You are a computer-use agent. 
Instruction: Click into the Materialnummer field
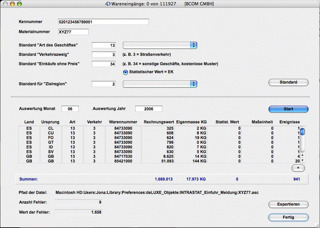point(73,32)
